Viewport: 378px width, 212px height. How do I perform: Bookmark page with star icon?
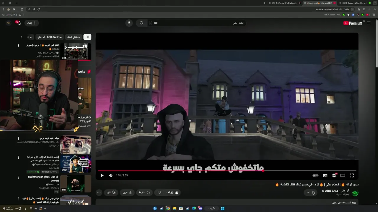(29, 9)
